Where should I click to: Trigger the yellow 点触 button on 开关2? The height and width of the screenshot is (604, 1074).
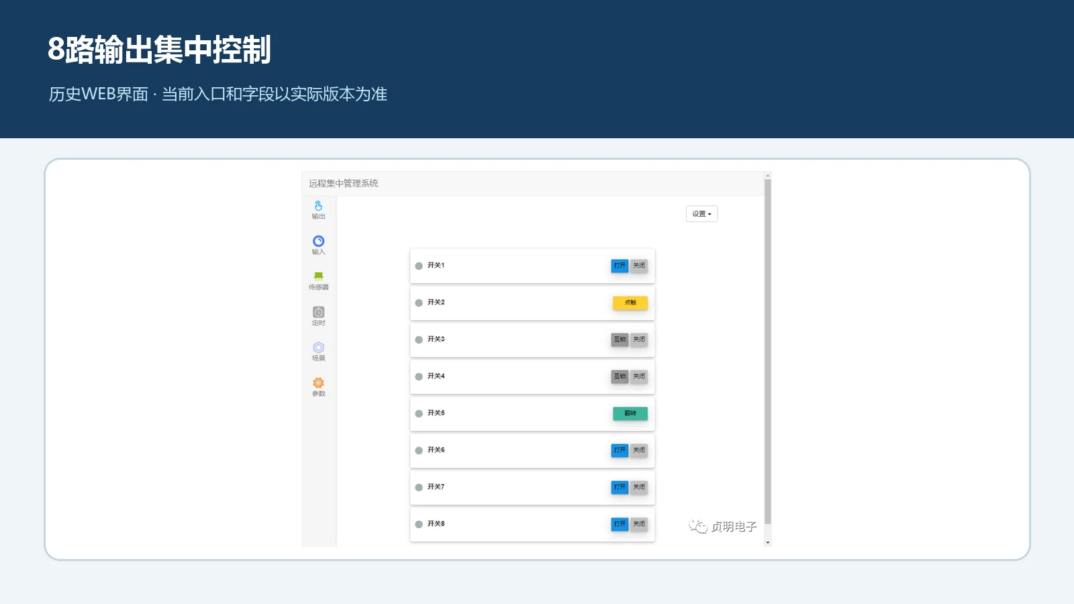[x=630, y=303]
